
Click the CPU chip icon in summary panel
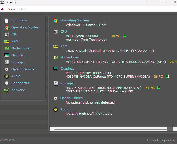click(x=56, y=32)
